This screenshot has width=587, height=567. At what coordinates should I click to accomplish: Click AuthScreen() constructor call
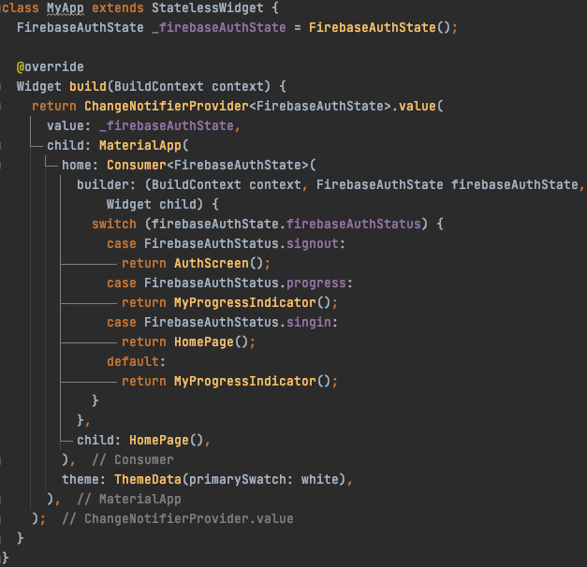coord(219,264)
